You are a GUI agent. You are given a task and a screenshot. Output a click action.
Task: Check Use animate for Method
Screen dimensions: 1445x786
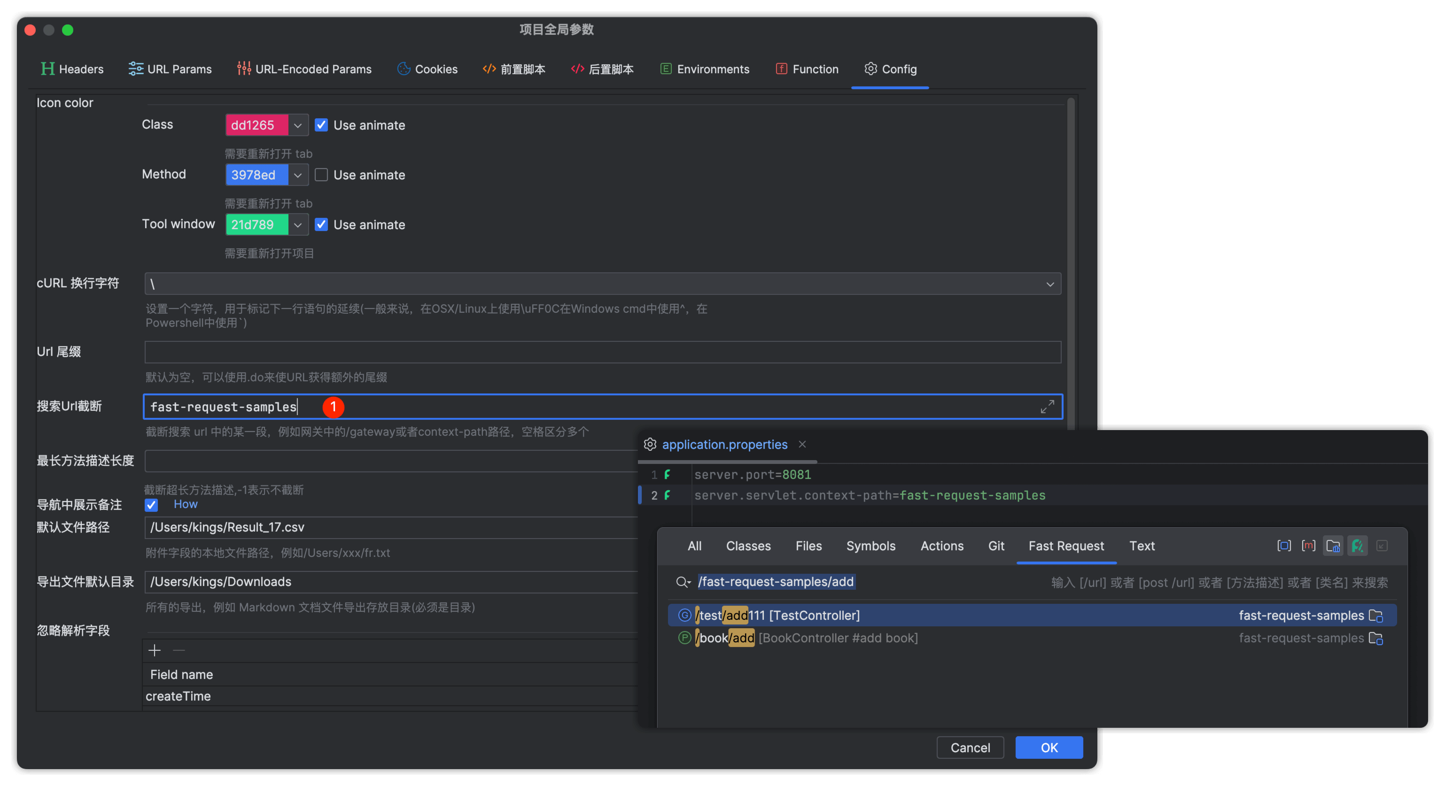tap(321, 175)
